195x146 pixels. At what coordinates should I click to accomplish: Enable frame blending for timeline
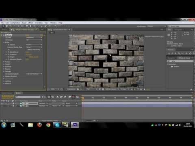pyautogui.click(x=61, y=97)
